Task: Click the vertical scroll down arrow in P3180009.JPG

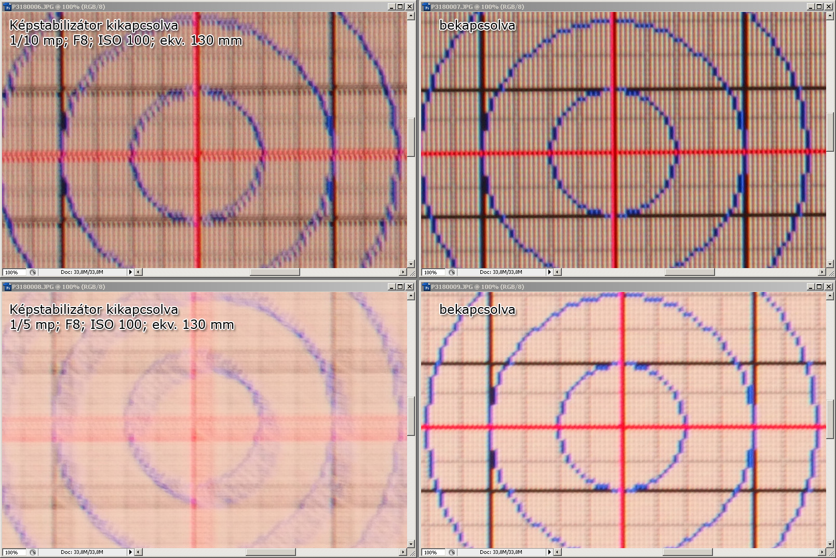Action: click(830, 544)
